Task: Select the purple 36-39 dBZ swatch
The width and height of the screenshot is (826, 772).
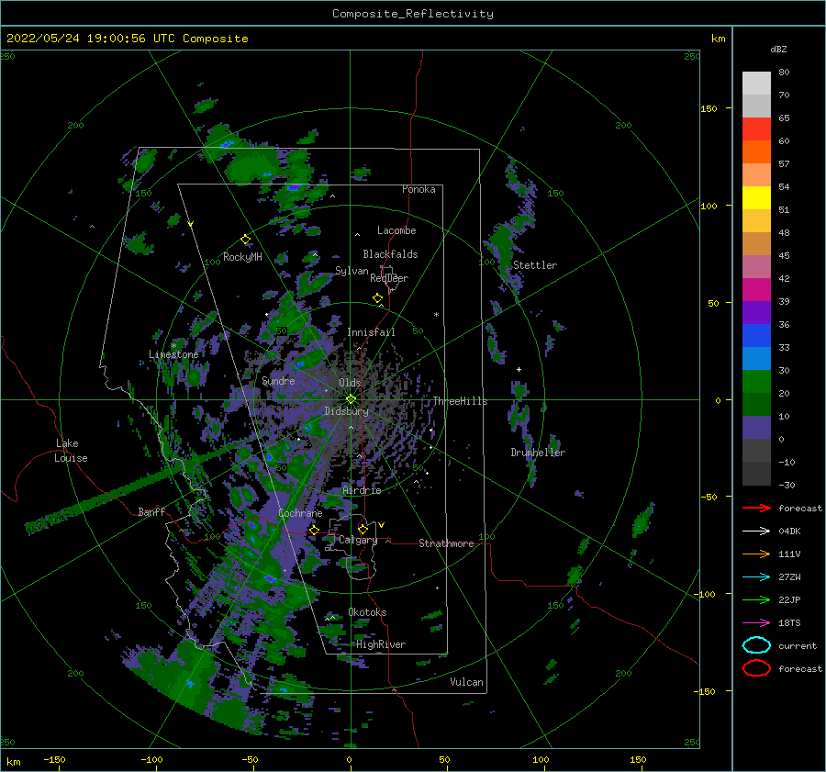Action: pyautogui.click(x=756, y=312)
